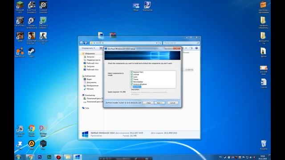Open the address bar history dropdown
Image resolution: width=285 pixels, height=160 pixels.
click(156, 43)
